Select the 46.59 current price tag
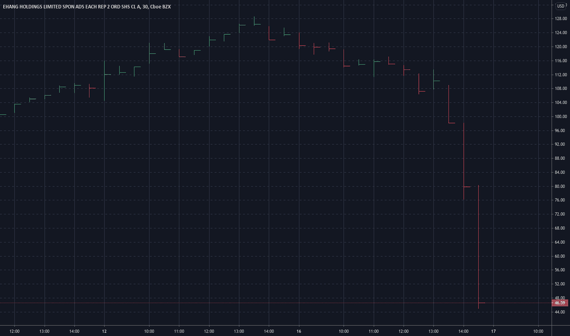This screenshot has height=336, width=570. pos(560,302)
